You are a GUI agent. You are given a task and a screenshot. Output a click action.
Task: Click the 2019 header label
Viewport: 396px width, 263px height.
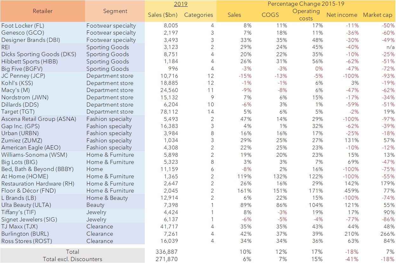coord(180,4)
